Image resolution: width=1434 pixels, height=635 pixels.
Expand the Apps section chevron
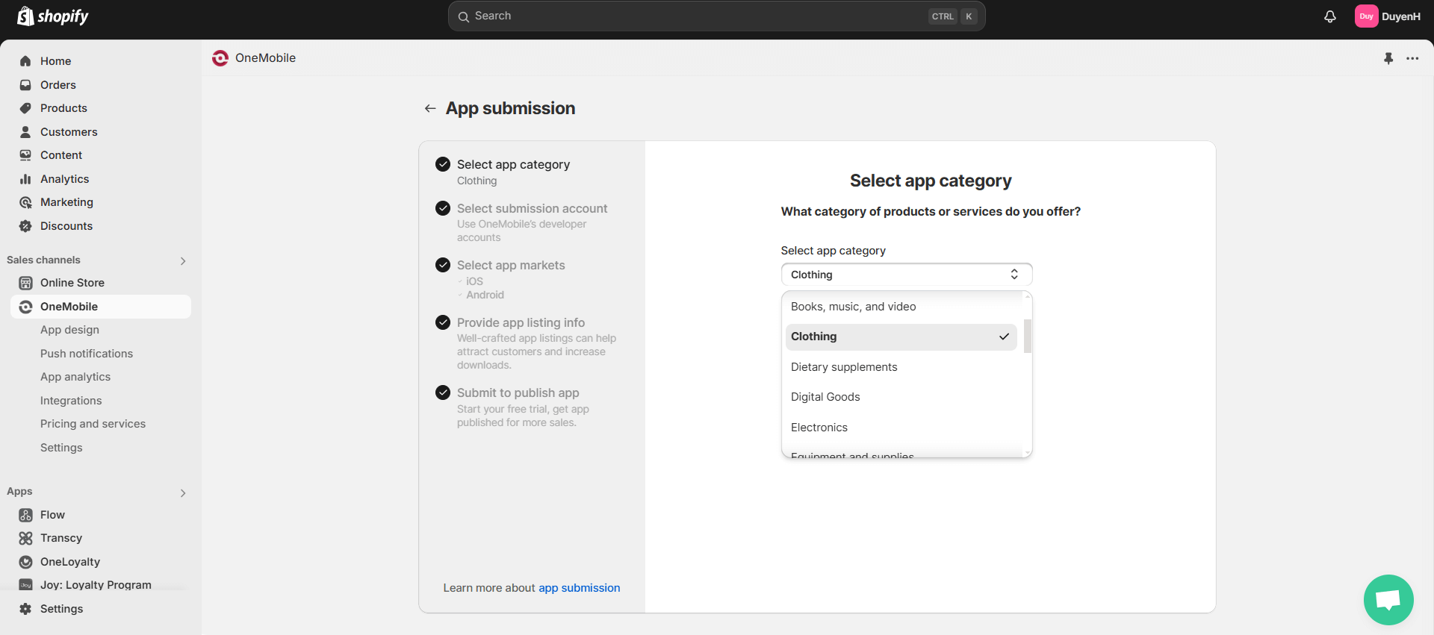(183, 492)
